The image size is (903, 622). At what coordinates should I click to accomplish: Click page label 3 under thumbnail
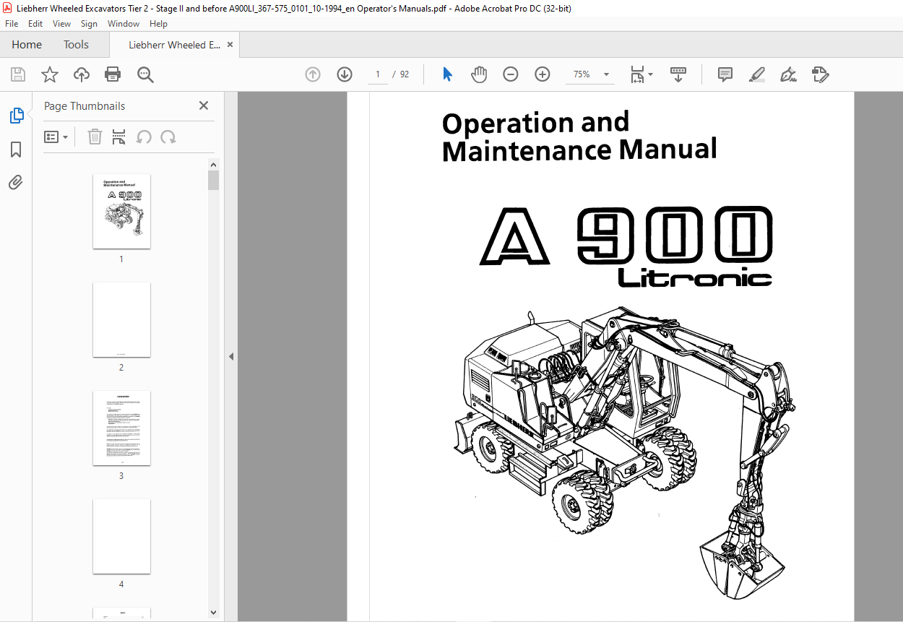pos(121,475)
